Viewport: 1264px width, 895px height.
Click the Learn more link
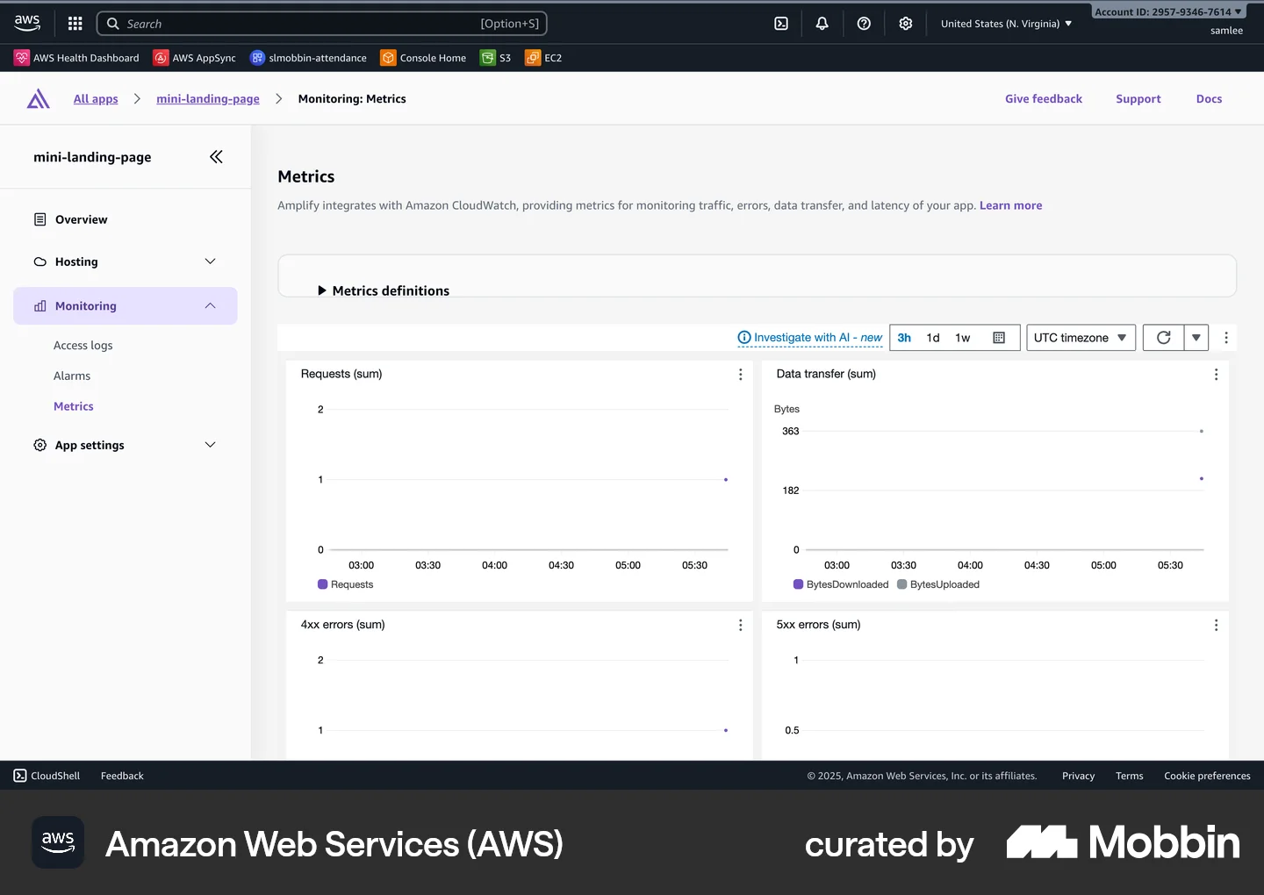tap(1010, 205)
